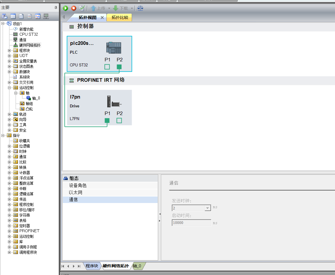Click the splitter left arrow
The width and height of the screenshot is (335, 275).
[160, 214]
